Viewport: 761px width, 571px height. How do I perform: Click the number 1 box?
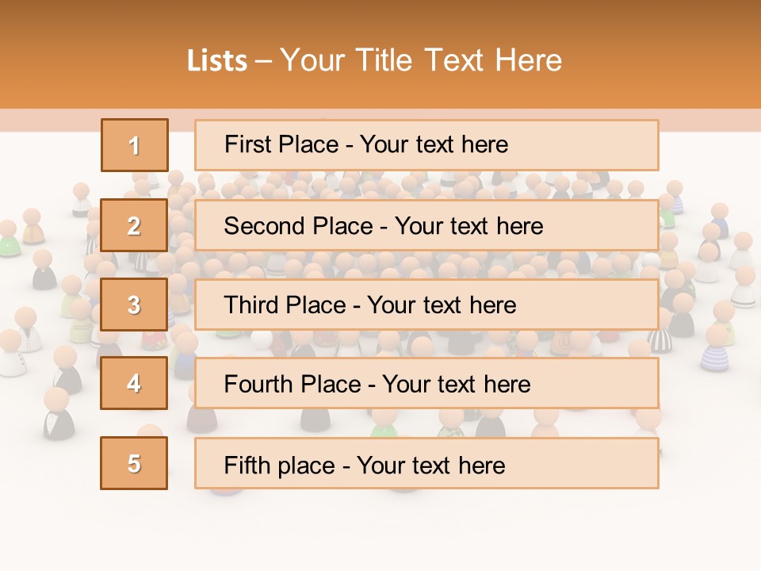click(134, 145)
